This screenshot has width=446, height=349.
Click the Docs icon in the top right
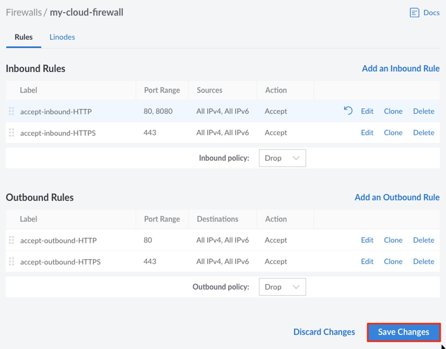pyautogui.click(x=414, y=13)
